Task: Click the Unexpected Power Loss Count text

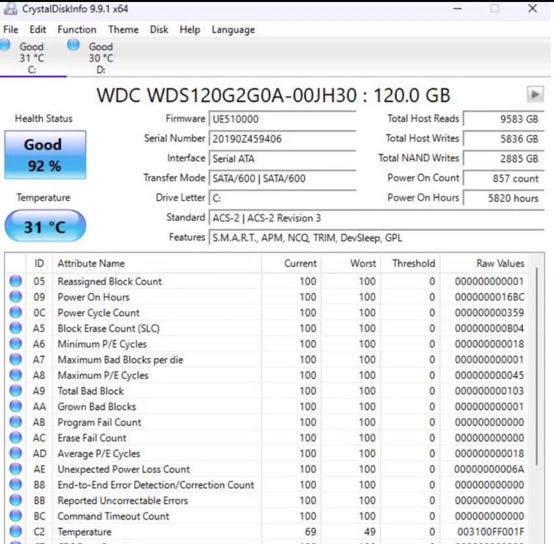Action: point(124,469)
